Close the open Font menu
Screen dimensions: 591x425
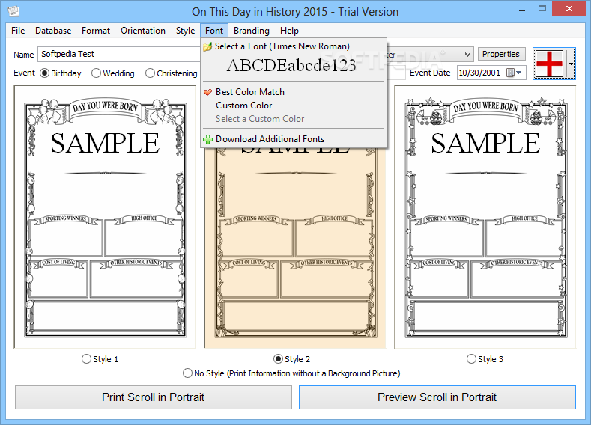coord(214,31)
